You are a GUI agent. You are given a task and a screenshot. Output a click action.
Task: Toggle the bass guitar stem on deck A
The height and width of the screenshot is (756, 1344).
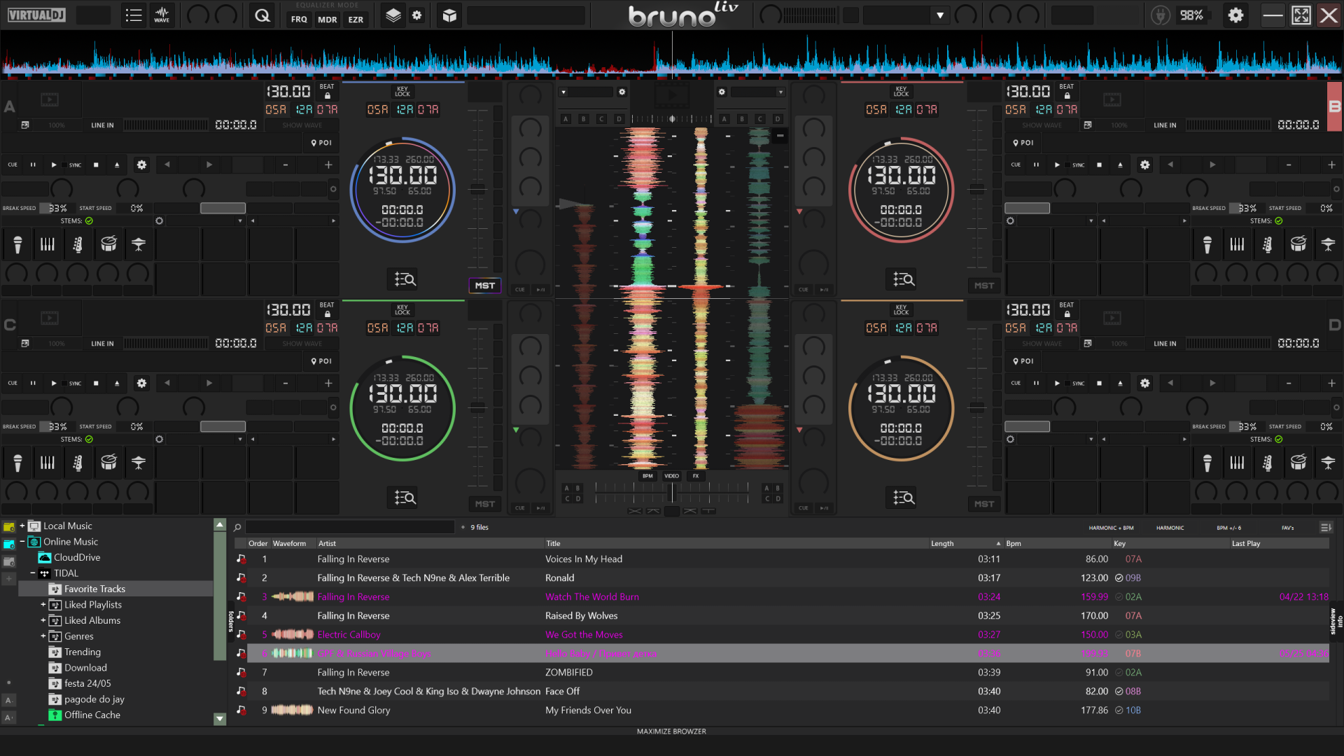[78, 244]
